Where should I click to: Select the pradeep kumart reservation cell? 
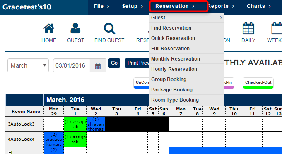(x=53, y=139)
